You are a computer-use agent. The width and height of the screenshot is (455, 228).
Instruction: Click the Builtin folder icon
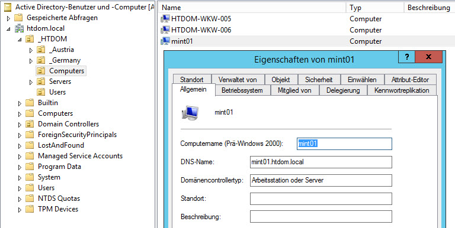click(x=30, y=103)
